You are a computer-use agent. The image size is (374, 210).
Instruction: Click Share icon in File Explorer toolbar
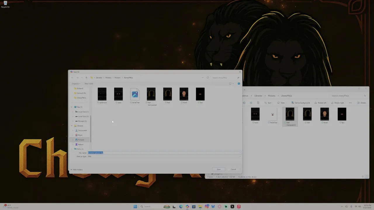252,103
